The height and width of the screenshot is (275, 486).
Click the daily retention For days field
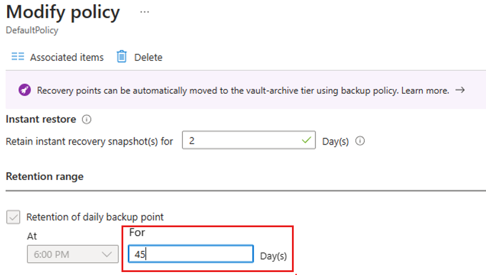(190, 254)
